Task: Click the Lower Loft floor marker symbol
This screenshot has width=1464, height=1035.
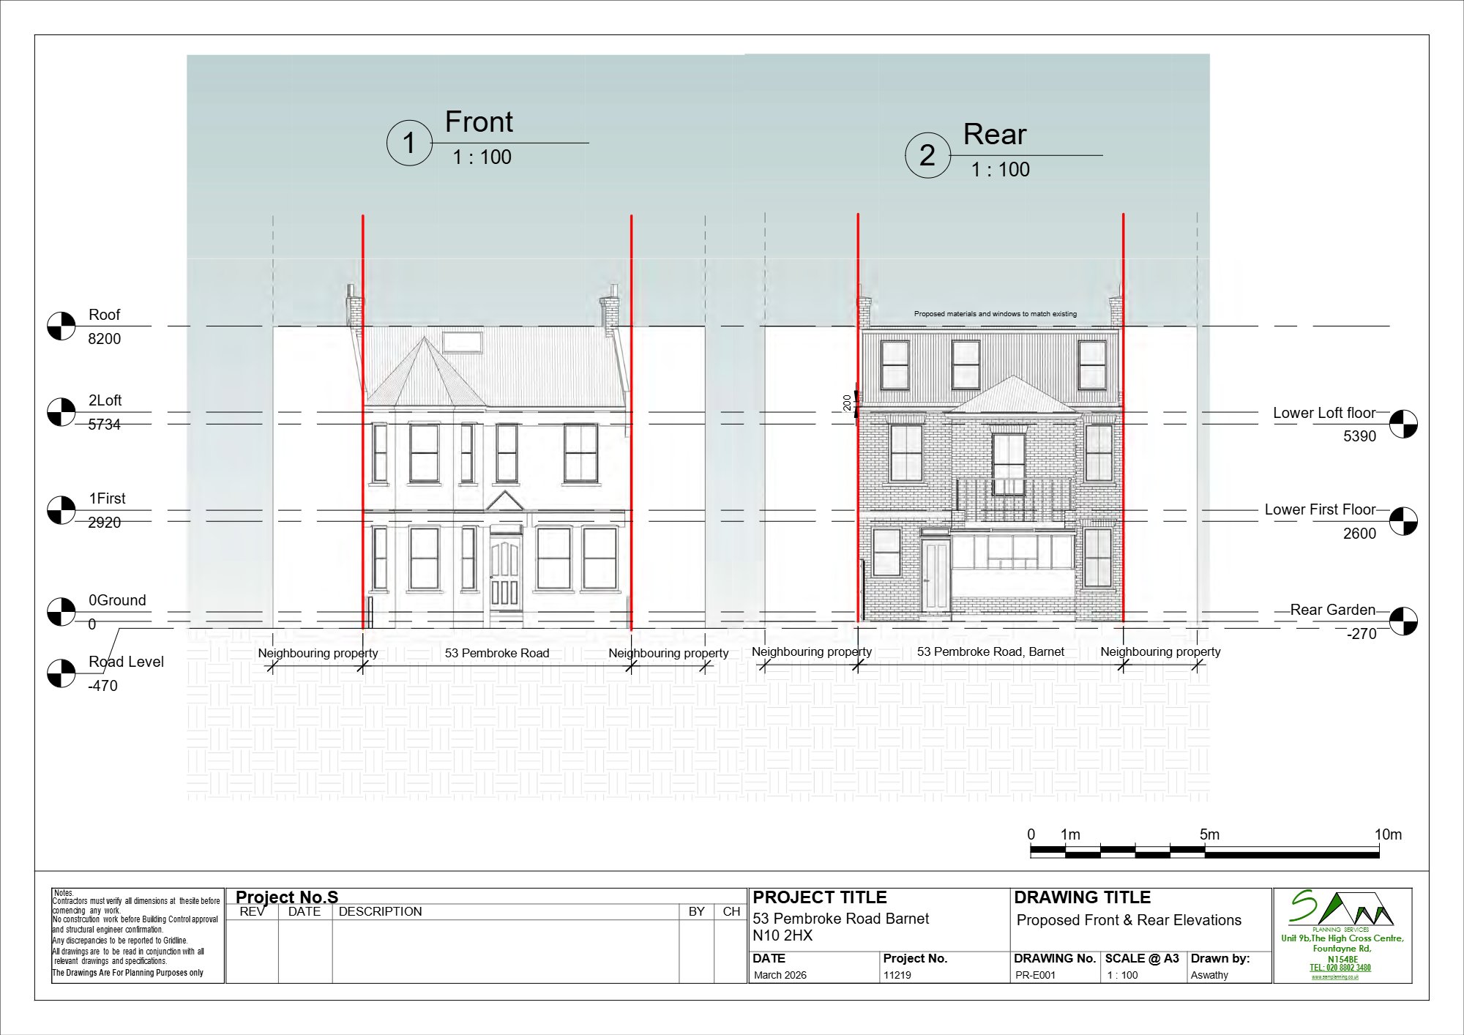Action: pos(1403,424)
